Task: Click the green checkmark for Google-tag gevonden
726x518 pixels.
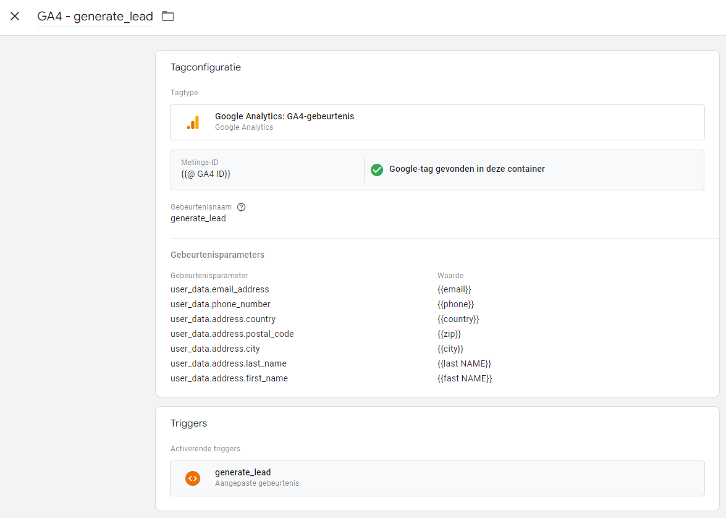Action: 377,169
